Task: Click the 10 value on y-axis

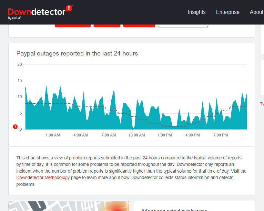Action: pyautogui.click(x=20, y=97)
